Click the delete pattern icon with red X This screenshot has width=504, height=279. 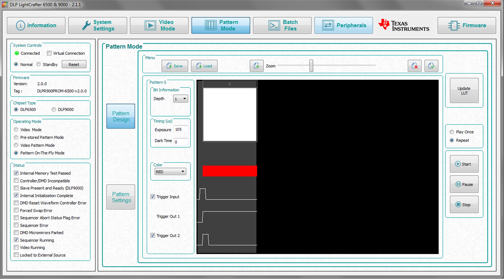coord(415,66)
